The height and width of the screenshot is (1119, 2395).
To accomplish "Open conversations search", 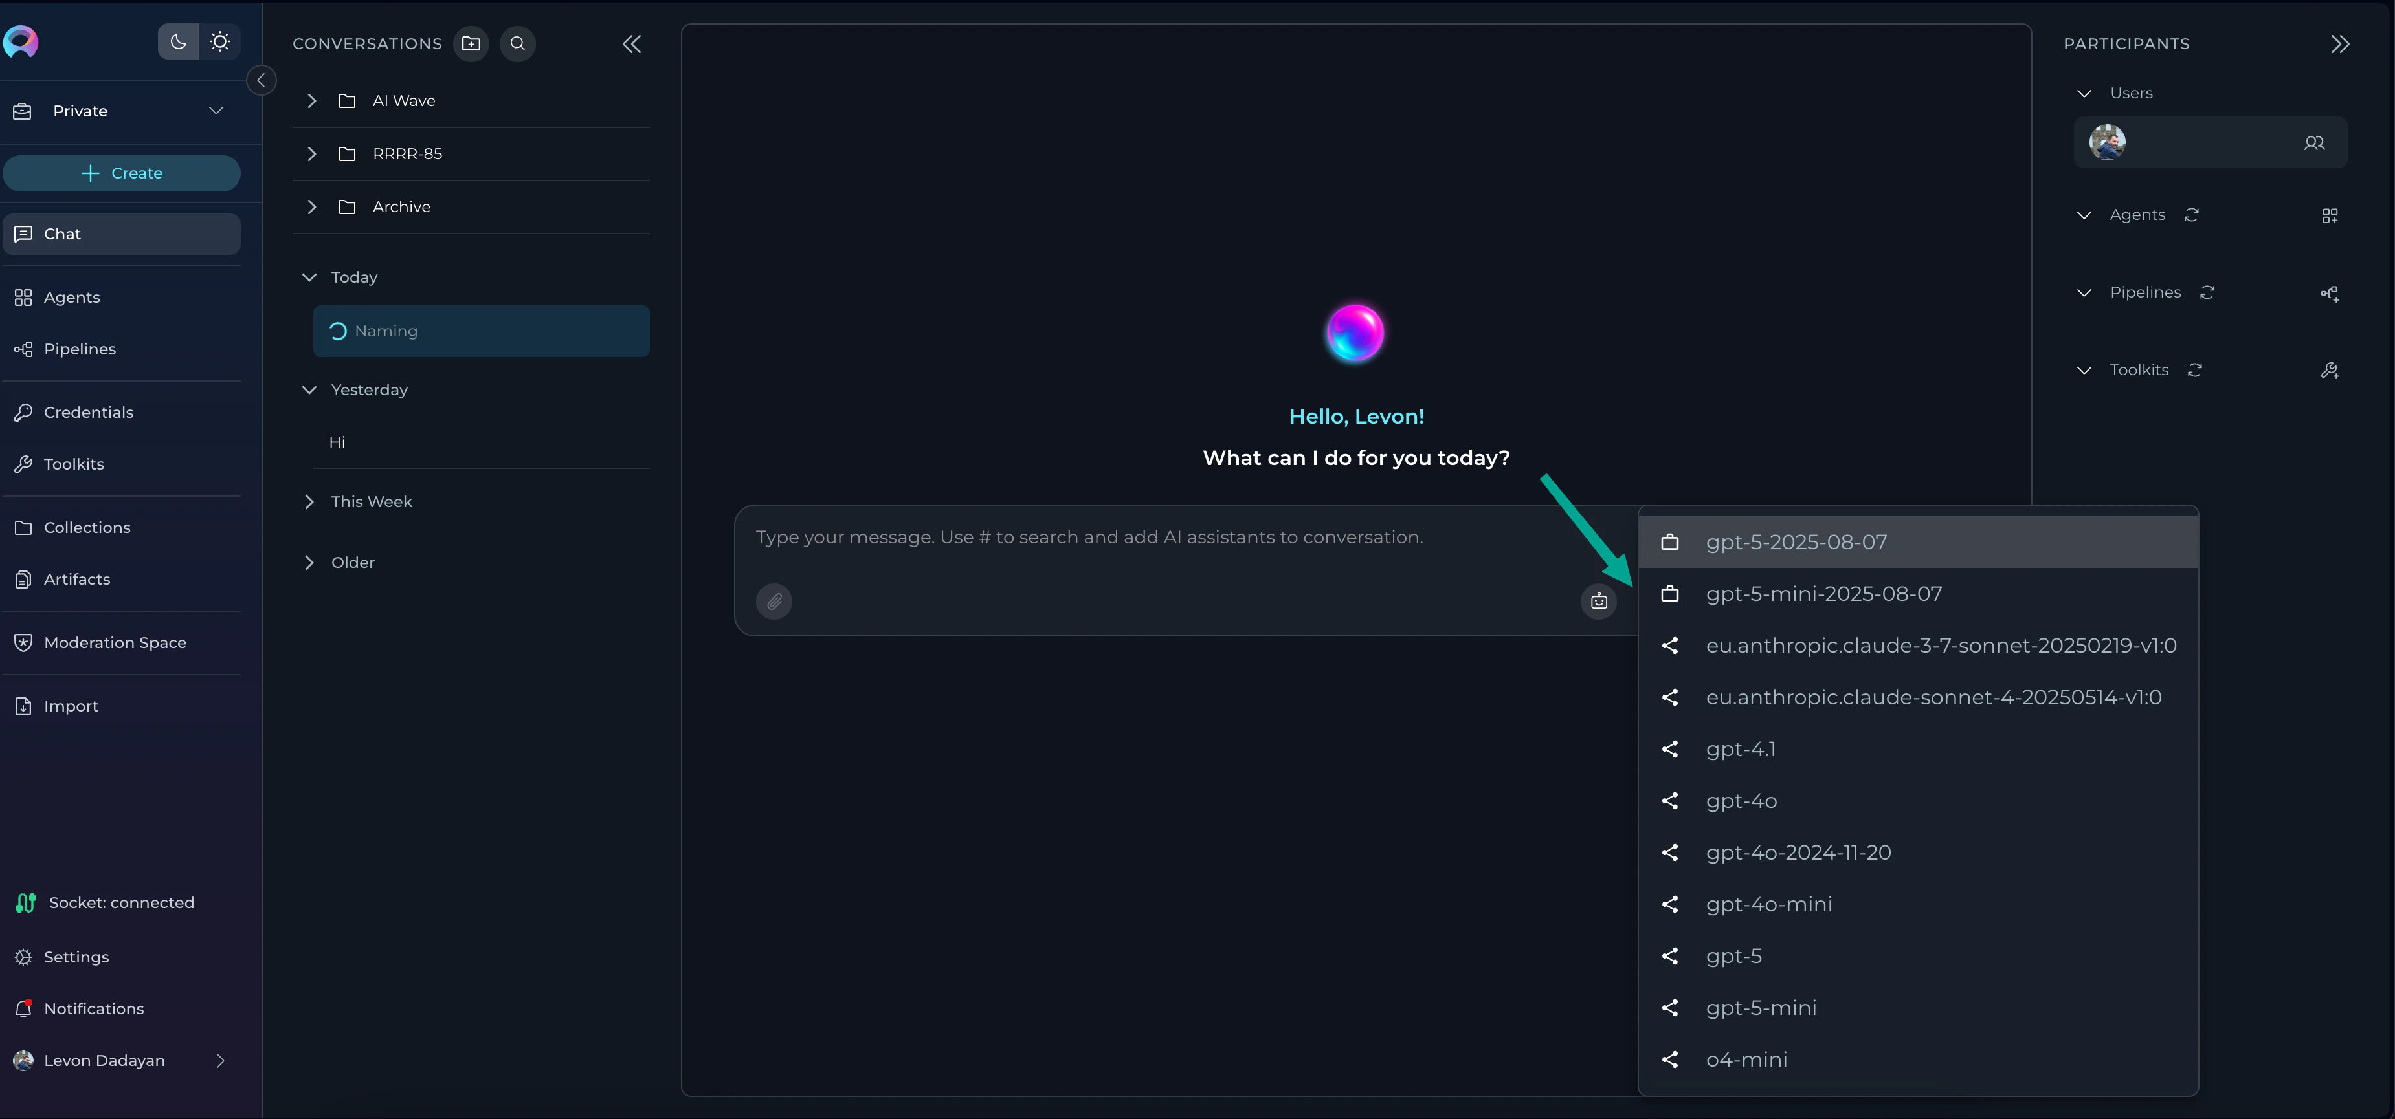I will click(518, 44).
